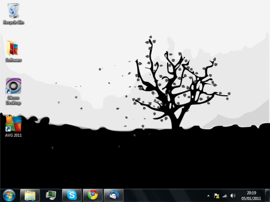Open the volume speaker control
The width and height of the screenshot is (270, 202).
(232, 196)
